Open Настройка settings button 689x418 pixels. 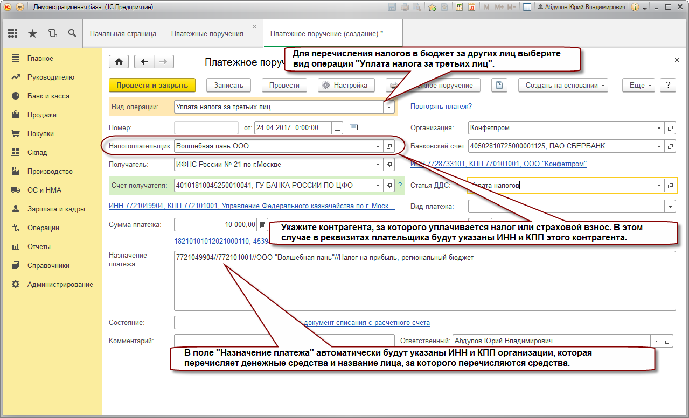[x=346, y=85]
